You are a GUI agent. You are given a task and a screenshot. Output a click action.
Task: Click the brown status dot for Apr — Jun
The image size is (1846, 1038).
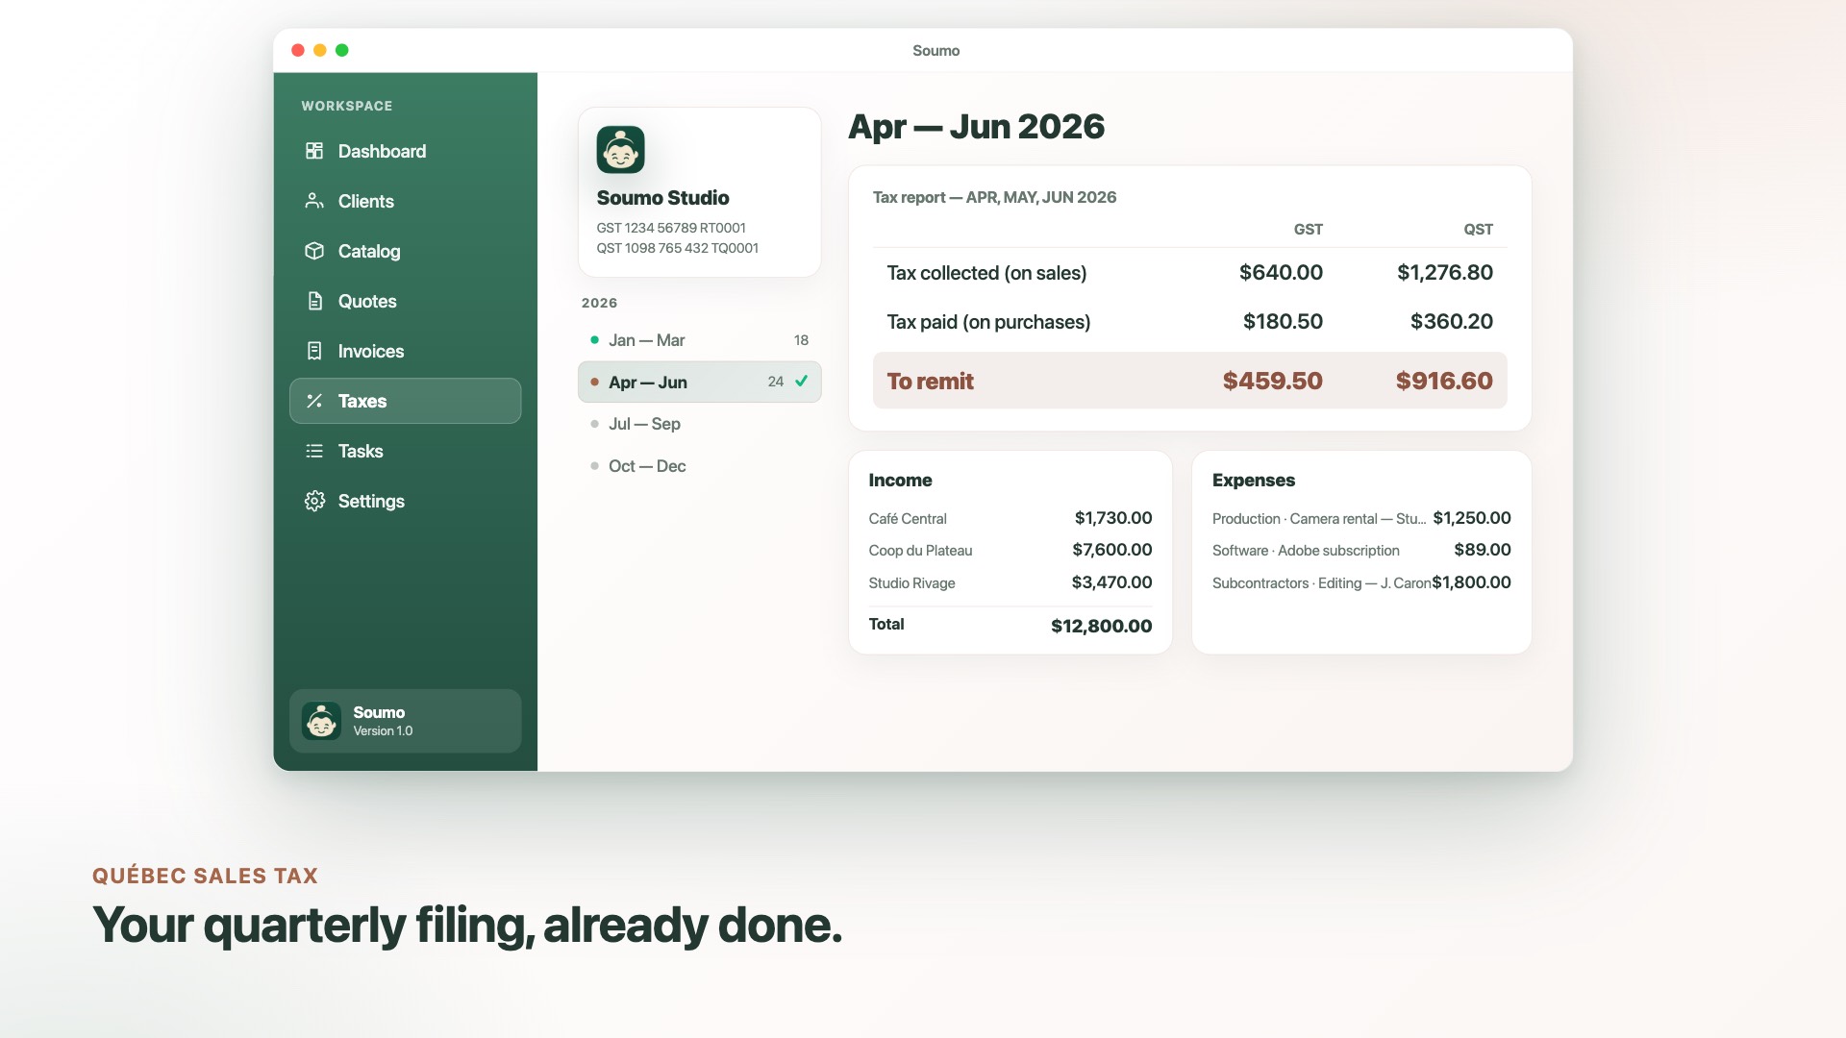tap(594, 382)
